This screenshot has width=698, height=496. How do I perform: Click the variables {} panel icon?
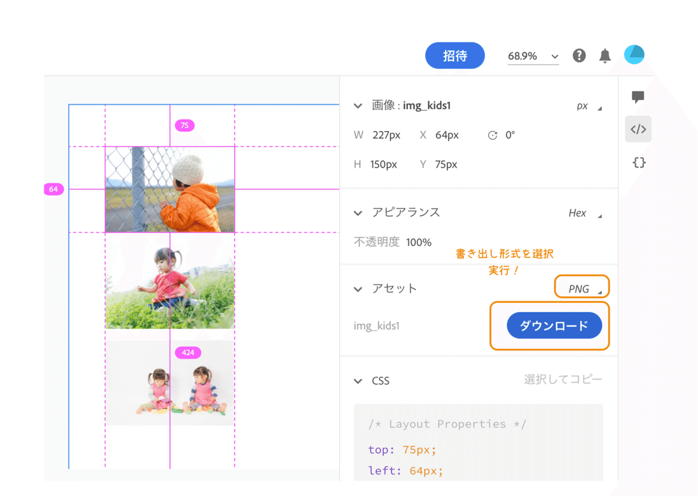click(x=638, y=162)
